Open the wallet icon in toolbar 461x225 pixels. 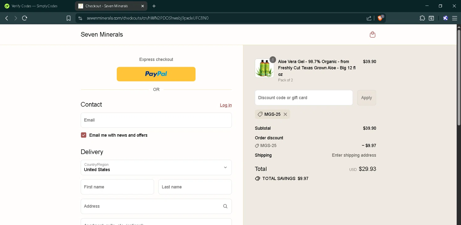click(x=431, y=18)
